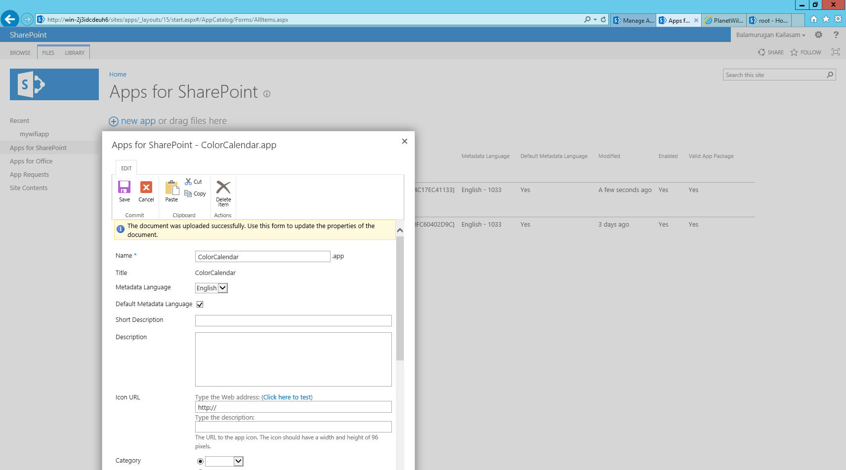
Task: Go to Home breadcrumb link
Action: pos(118,75)
